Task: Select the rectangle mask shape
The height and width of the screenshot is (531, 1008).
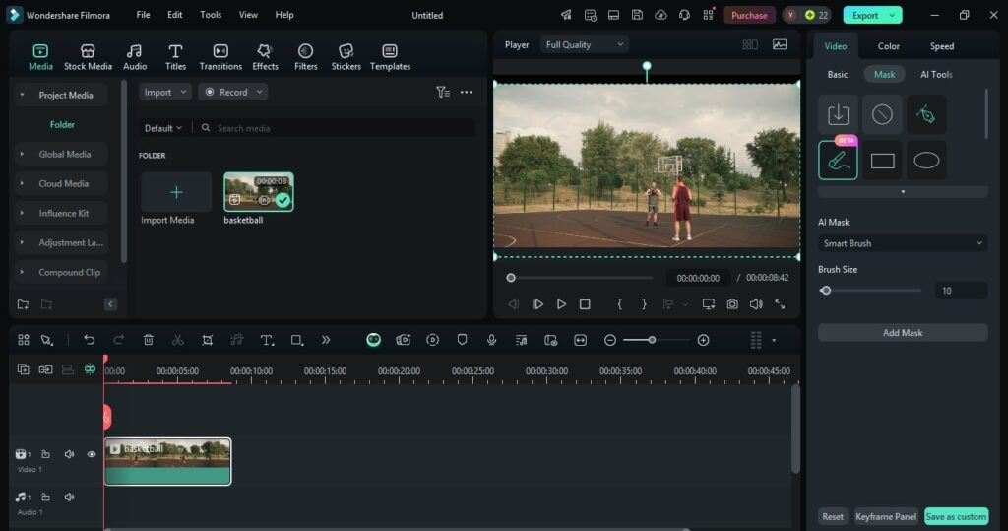Action: click(882, 161)
